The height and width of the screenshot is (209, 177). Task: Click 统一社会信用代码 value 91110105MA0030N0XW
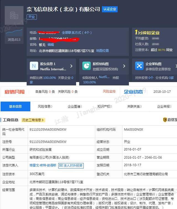click(x=48, y=129)
